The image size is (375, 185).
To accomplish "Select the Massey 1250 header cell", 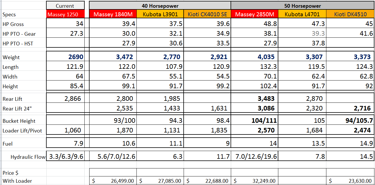I will pos(65,14).
